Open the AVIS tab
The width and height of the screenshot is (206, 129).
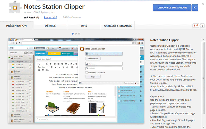(x=84, y=25)
